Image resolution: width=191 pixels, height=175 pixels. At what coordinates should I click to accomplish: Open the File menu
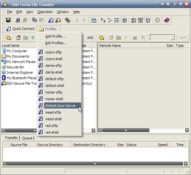[x=10, y=12]
